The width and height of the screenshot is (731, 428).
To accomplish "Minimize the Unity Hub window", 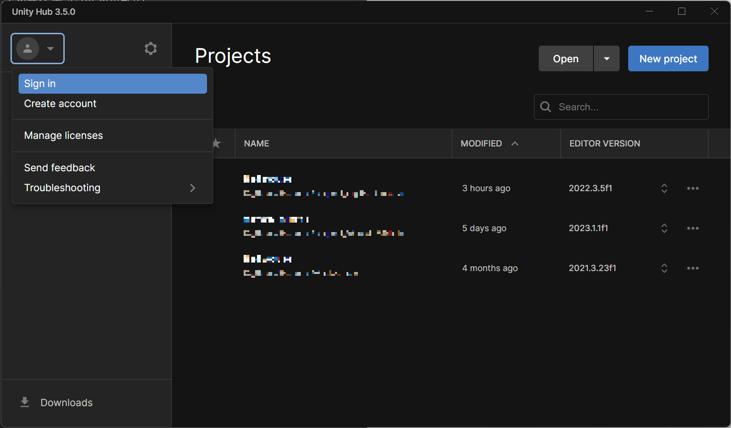I will [x=649, y=11].
